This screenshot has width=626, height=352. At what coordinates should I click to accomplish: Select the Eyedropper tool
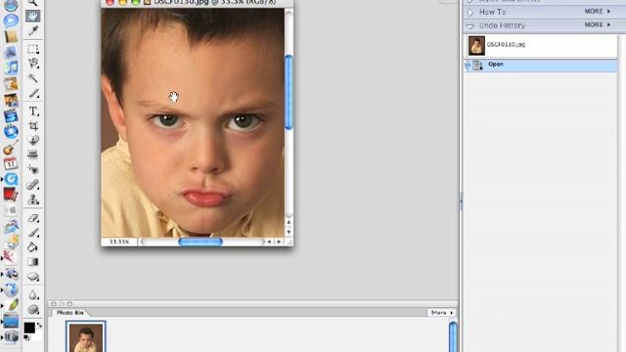pos(33,30)
